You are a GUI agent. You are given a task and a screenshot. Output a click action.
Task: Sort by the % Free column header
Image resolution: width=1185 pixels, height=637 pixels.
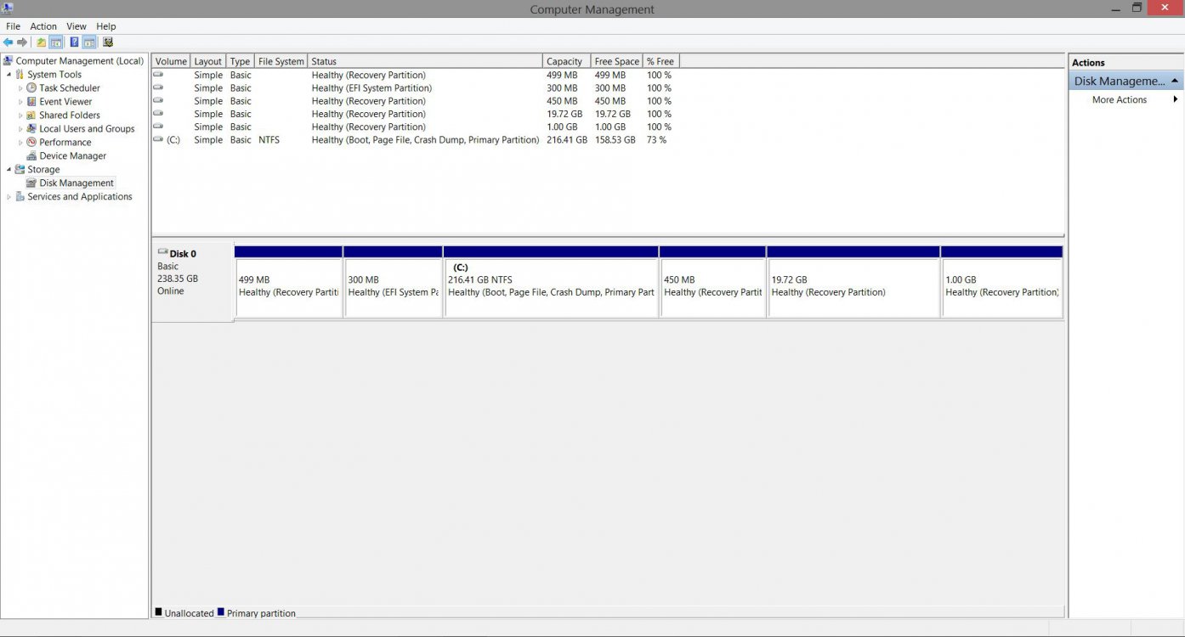point(661,61)
